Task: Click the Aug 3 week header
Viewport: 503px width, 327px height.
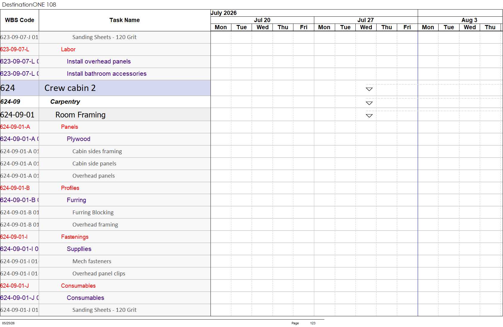Action: (469, 20)
